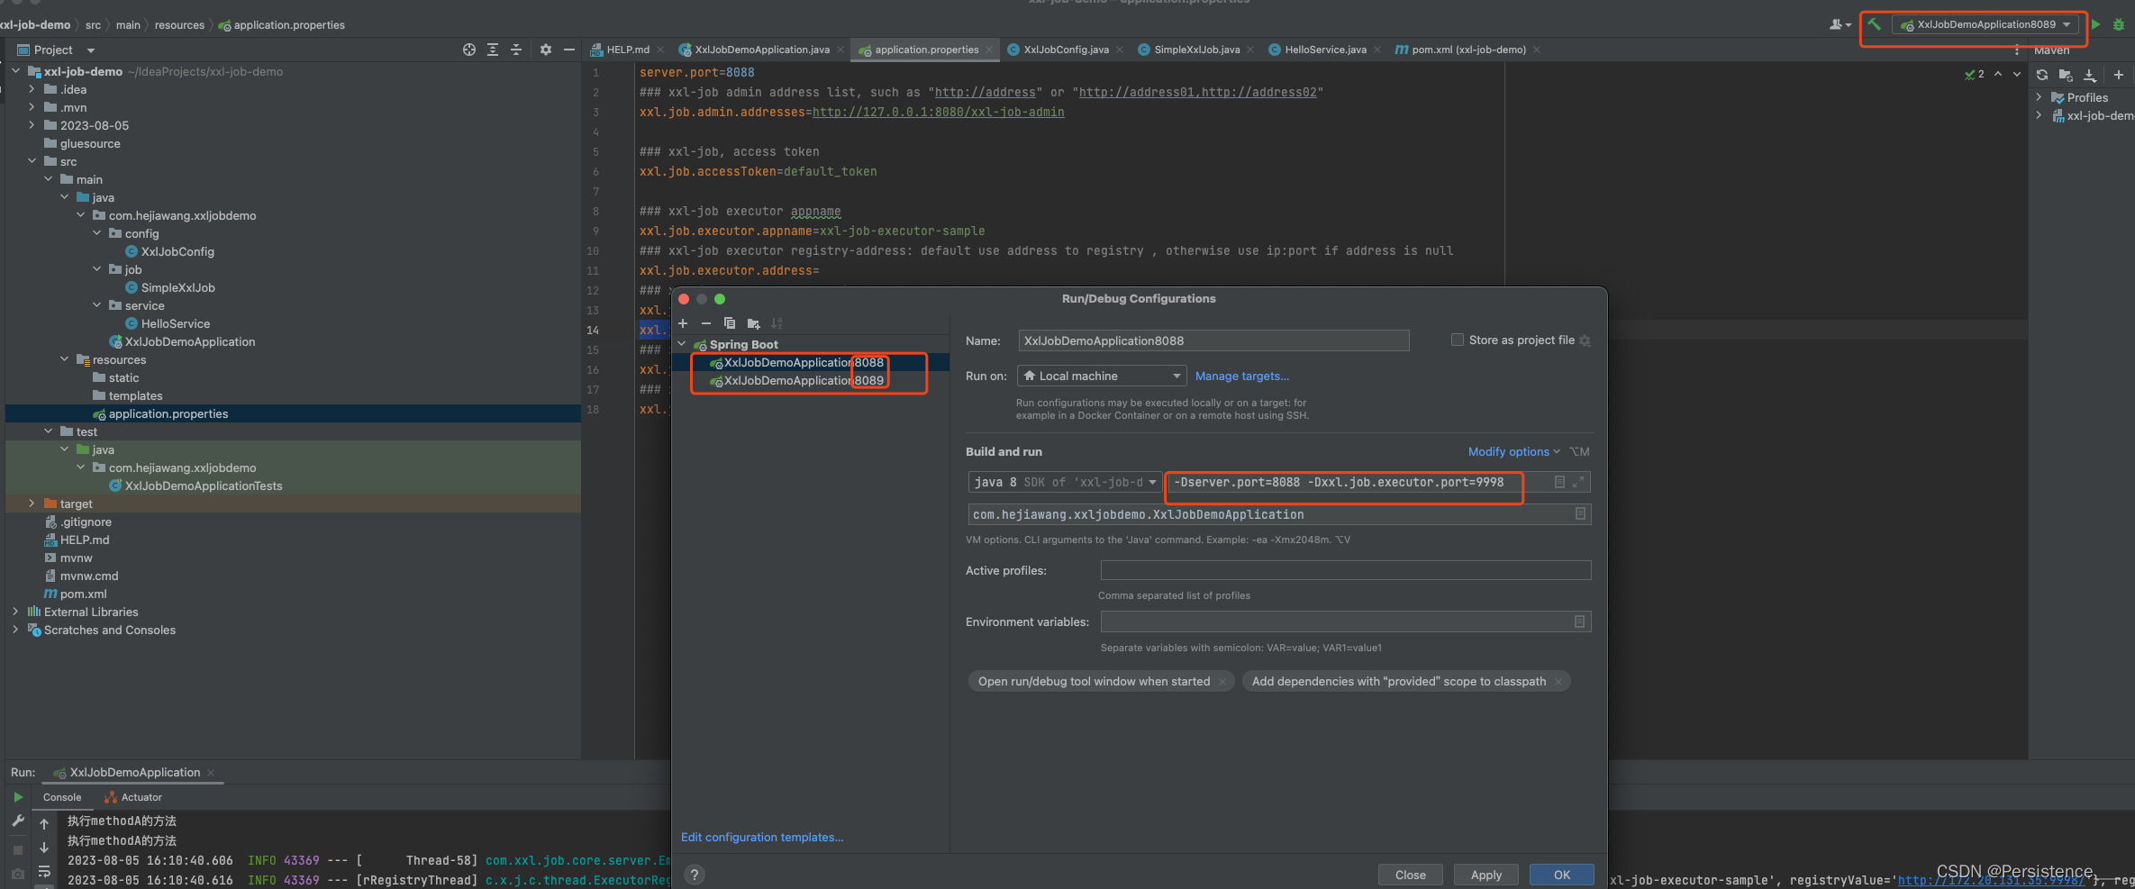Click Debug bug icon in top toolbar
Viewport: 2135px width, 889px height.
(x=2119, y=24)
